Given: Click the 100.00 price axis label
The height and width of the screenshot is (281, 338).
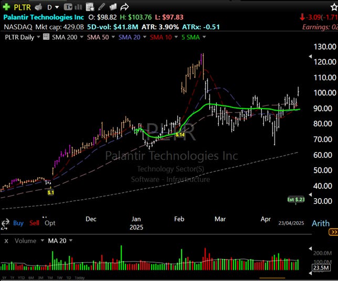Looking at the screenshot, I should pyautogui.click(x=325, y=93).
